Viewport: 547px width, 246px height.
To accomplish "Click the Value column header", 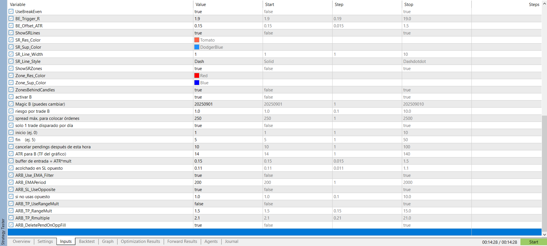I will [228, 4].
